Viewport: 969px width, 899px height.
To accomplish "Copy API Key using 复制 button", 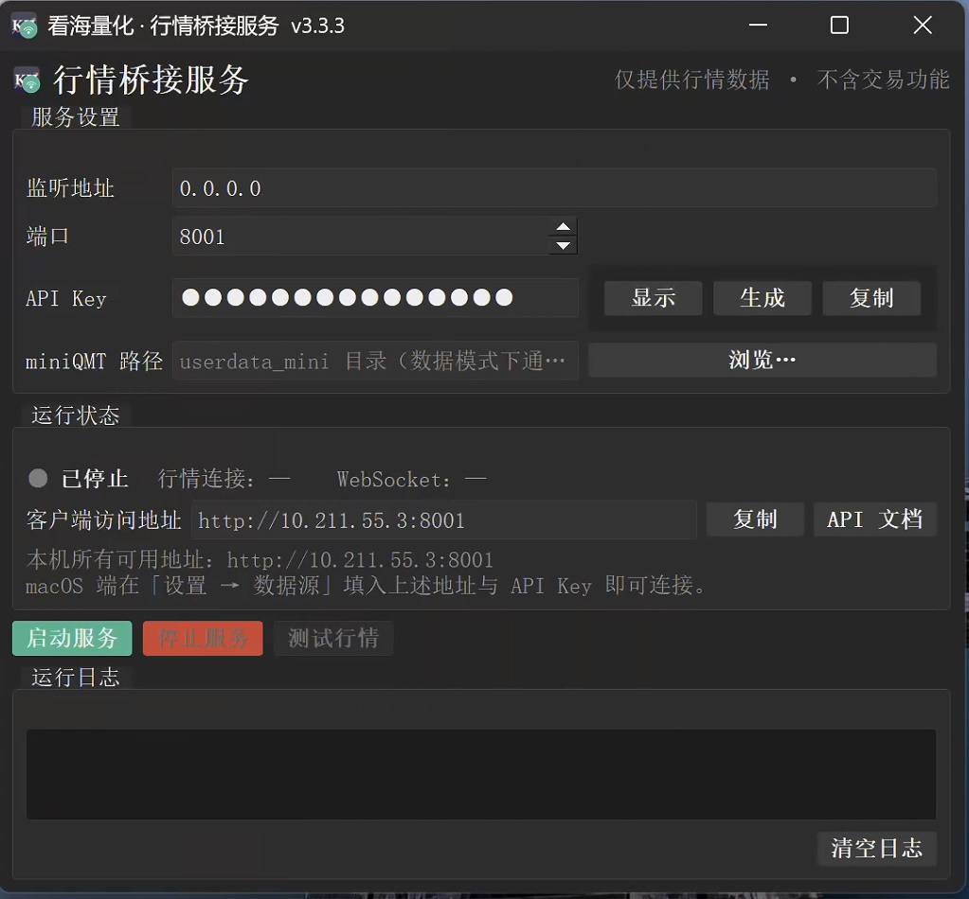I will pyautogui.click(x=871, y=298).
